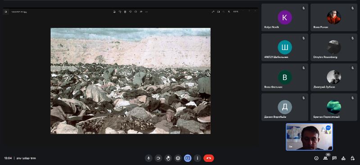Image resolution: width=360 pixels, height=165 pixels.
Task: Open options on the self-view video tile
Action: tap(328, 128)
